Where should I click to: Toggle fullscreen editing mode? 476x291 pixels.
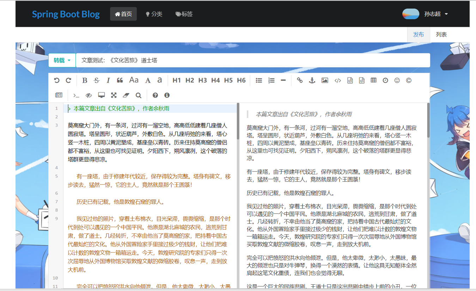coord(114,95)
